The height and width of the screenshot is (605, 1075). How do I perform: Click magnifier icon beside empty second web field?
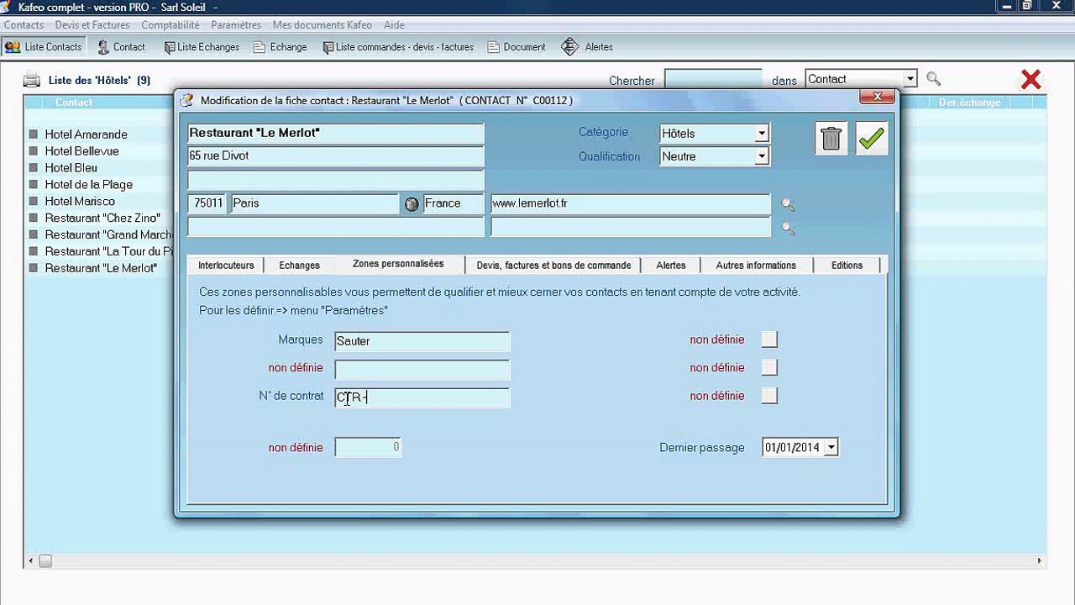(788, 228)
